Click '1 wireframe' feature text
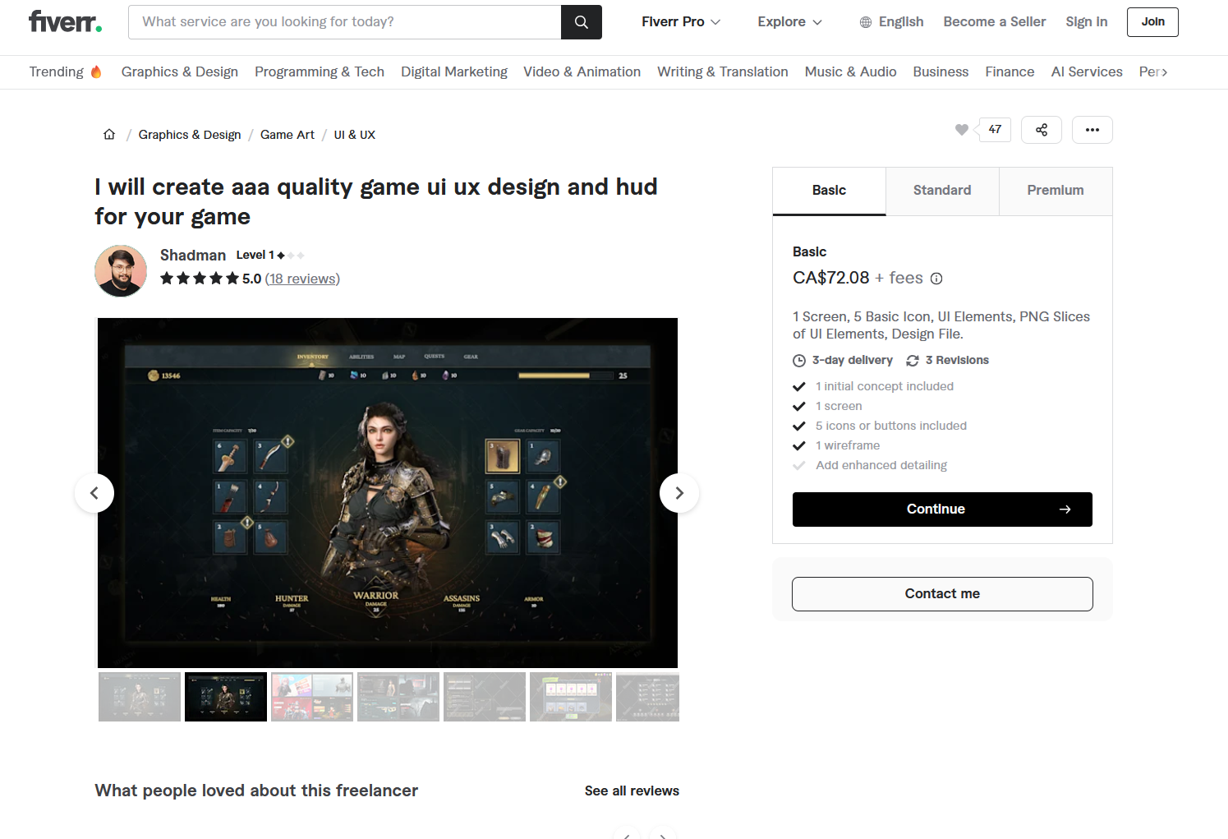The width and height of the screenshot is (1228, 839). pos(848,445)
